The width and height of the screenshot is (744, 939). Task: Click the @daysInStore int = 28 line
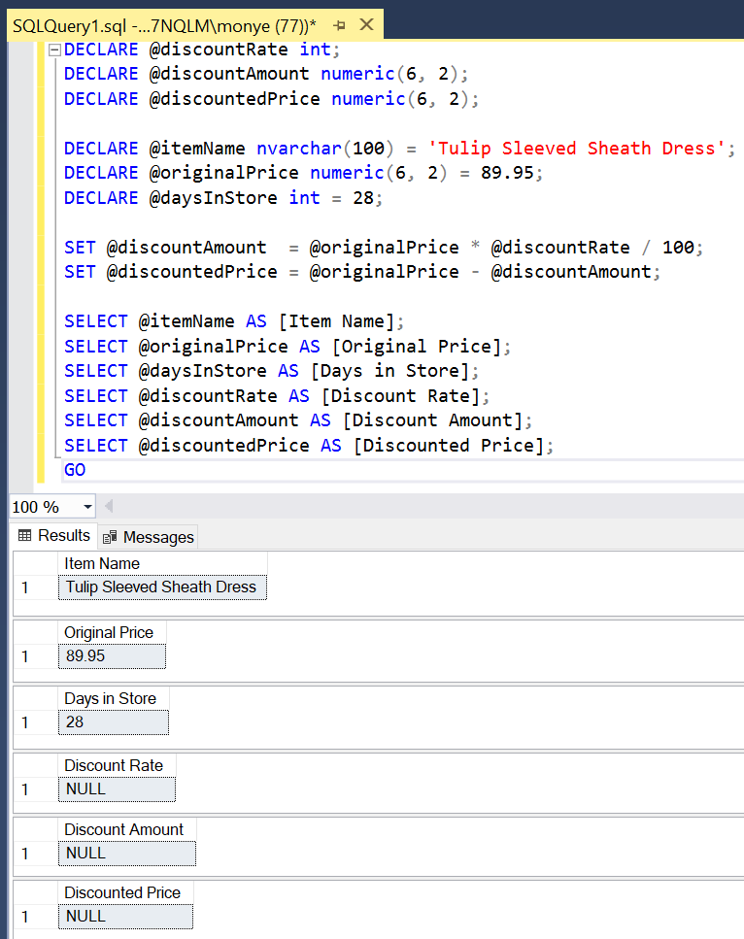(x=222, y=198)
